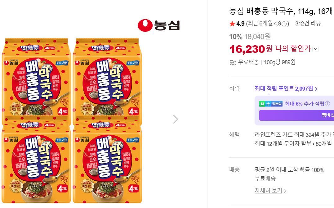The image size is (334, 208).
Task: Click info icon beside 최근 6개월 4.9
Action: 284,24
